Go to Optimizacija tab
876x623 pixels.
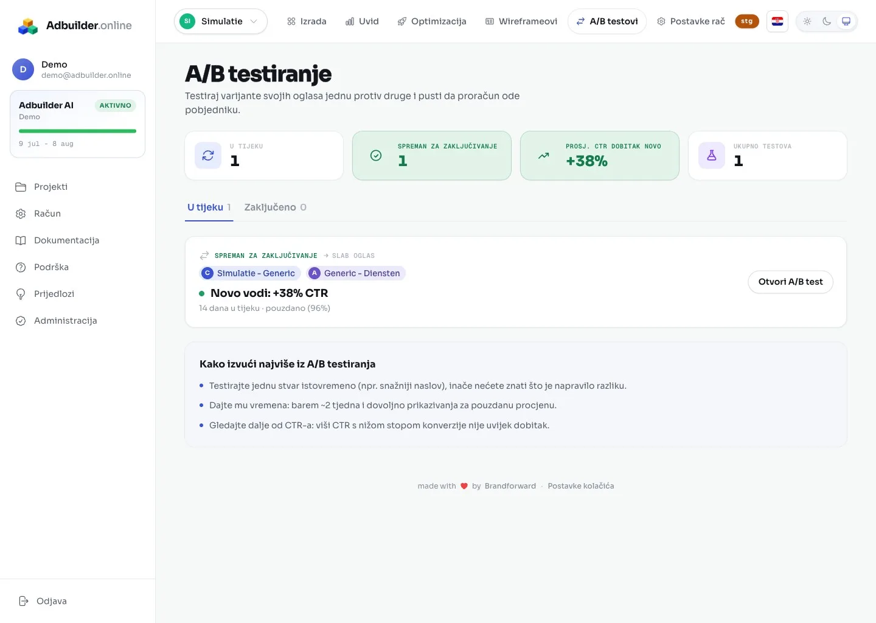point(432,21)
